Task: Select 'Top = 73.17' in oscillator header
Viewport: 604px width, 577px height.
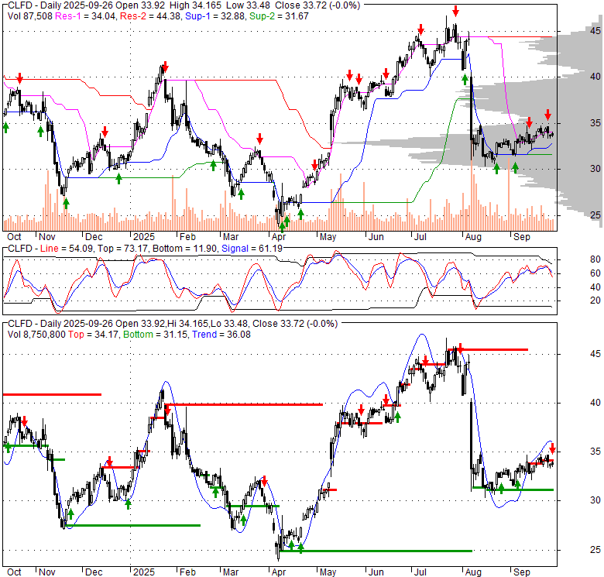Action: tap(122, 249)
